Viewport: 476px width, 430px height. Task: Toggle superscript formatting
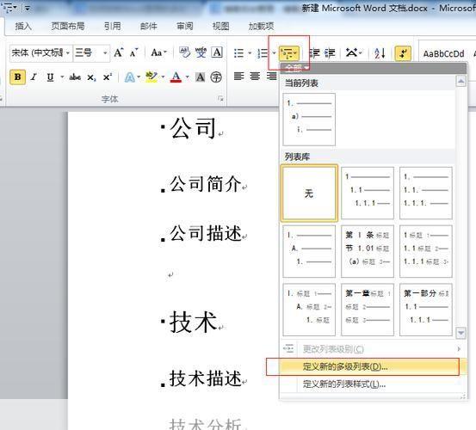[x=107, y=77]
